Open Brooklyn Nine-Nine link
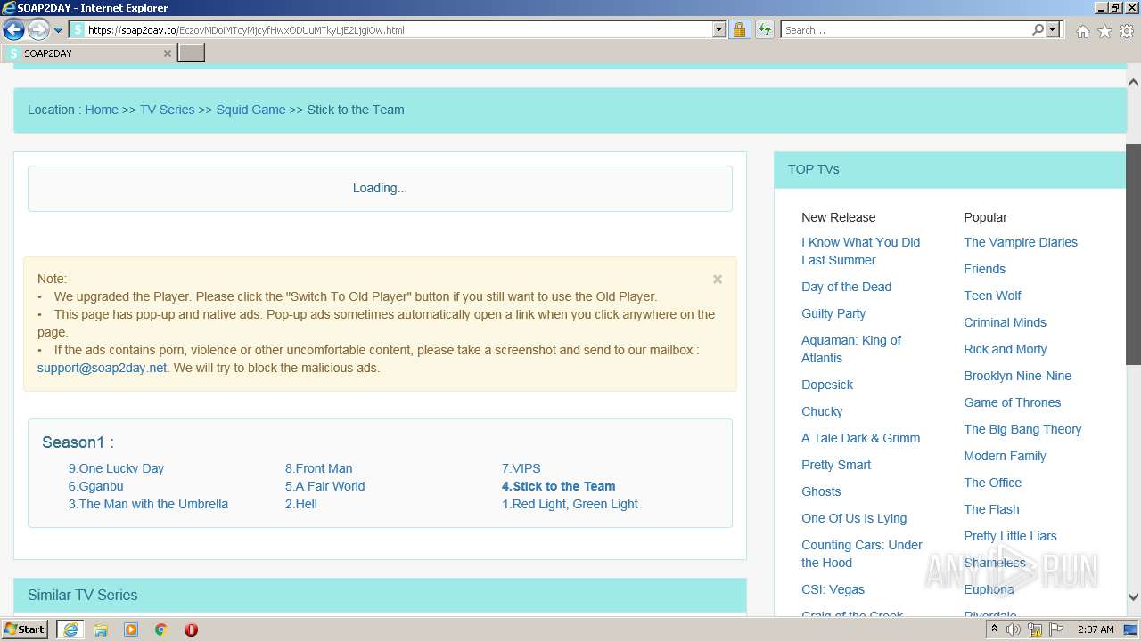The height and width of the screenshot is (641, 1141). tap(1017, 376)
